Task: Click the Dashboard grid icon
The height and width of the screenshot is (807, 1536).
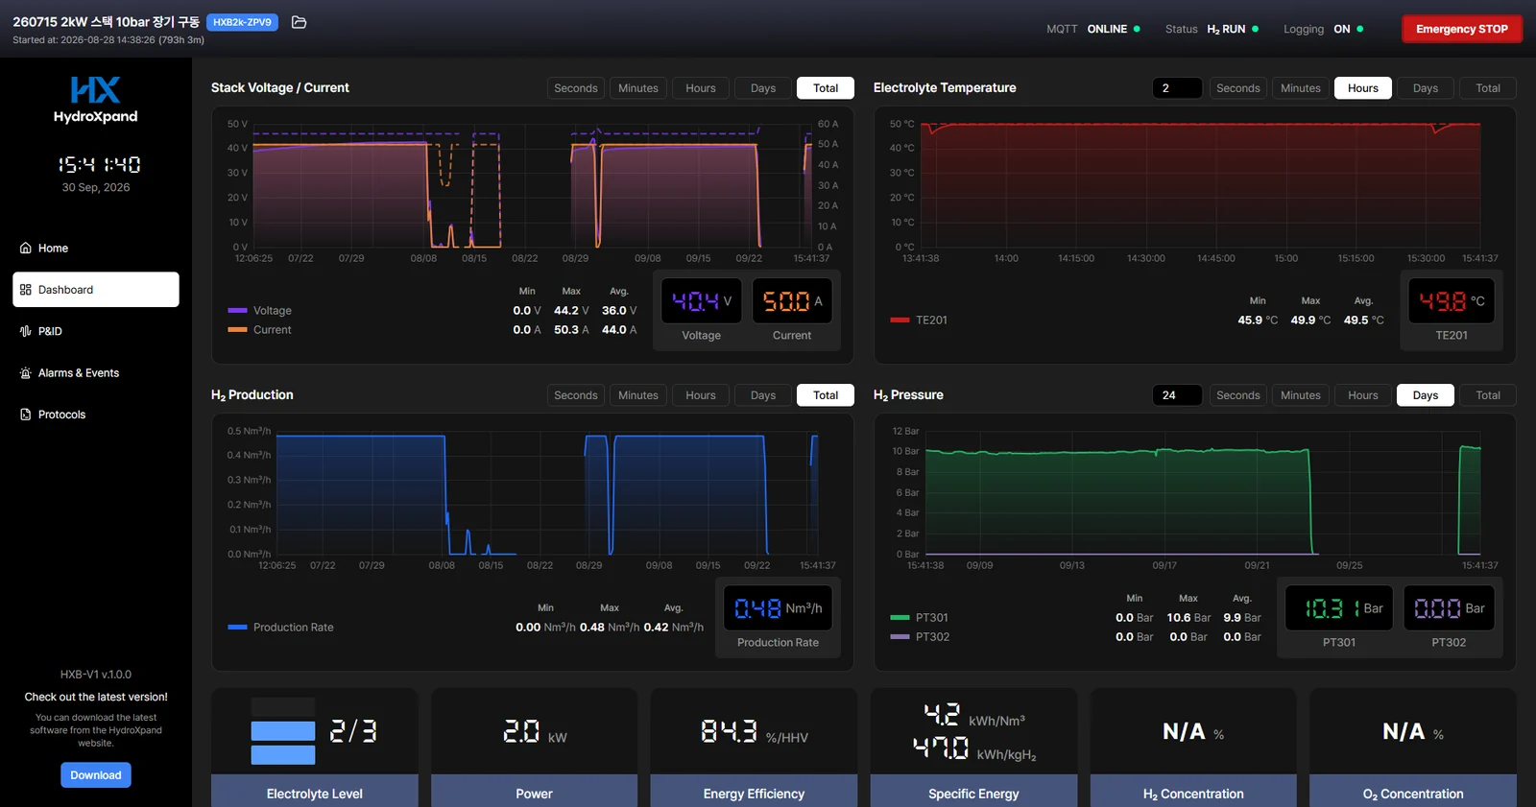Action: click(26, 290)
